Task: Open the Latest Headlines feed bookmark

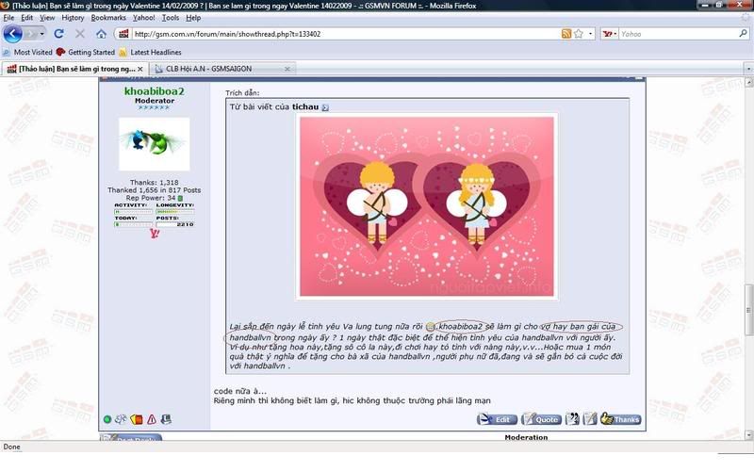Action: click(150, 52)
